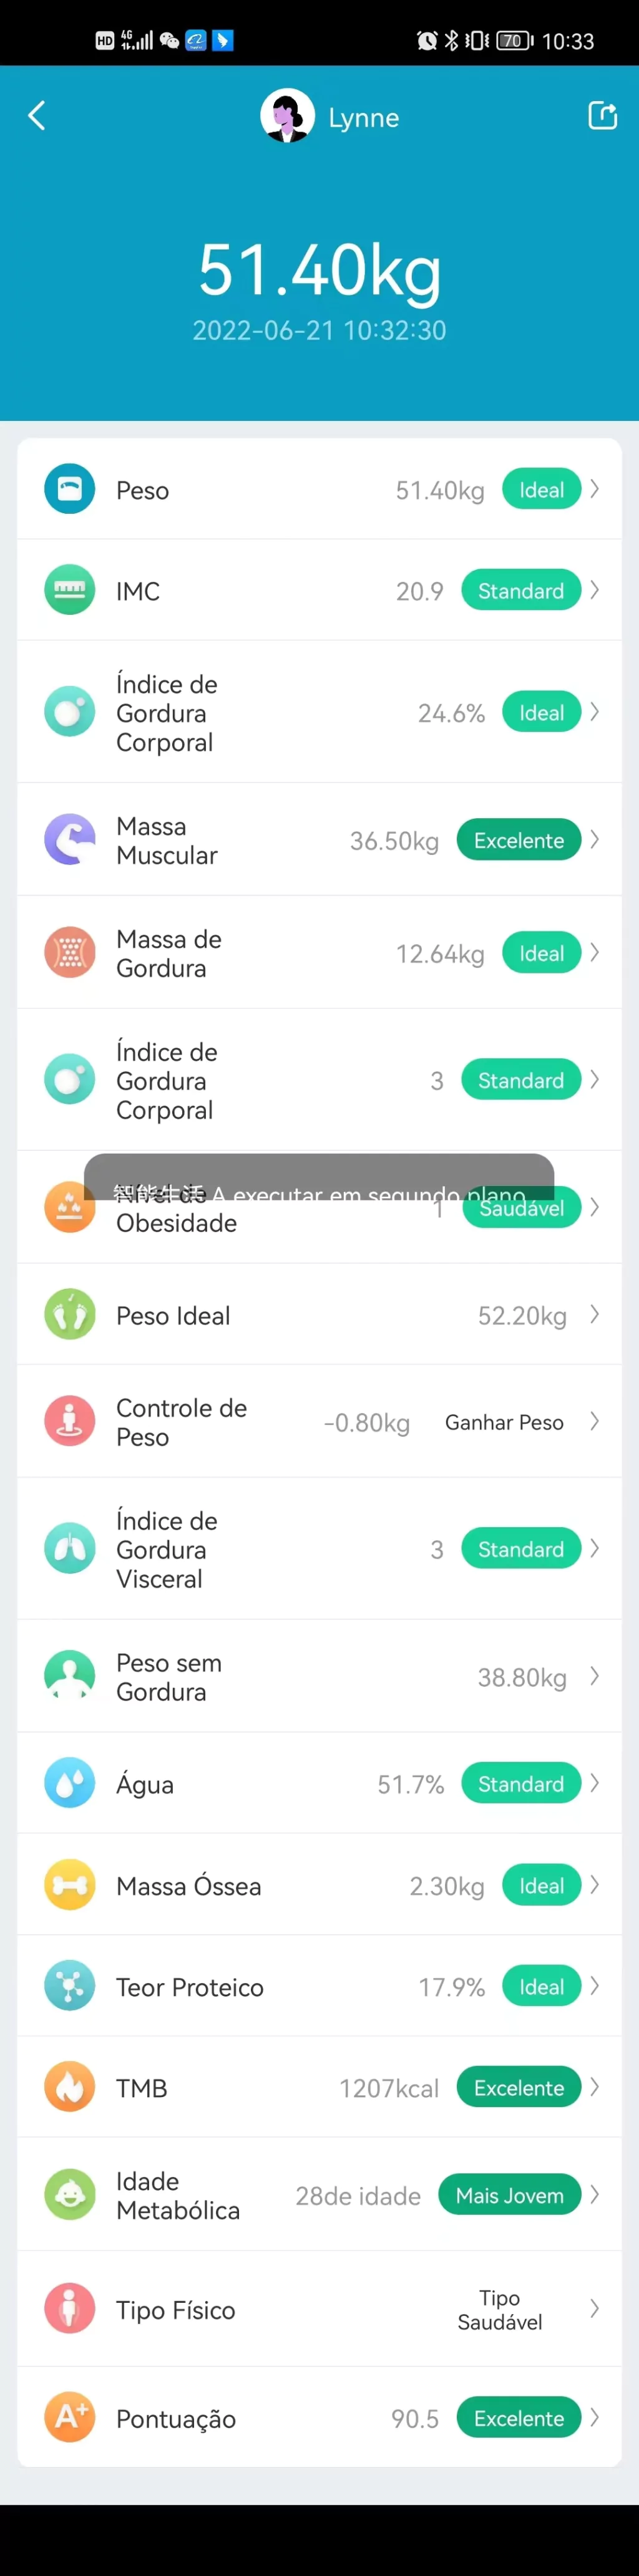Tap the Peso Ideal footprints icon
Viewport: 639px width, 2576px height.
click(x=70, y=1315)
